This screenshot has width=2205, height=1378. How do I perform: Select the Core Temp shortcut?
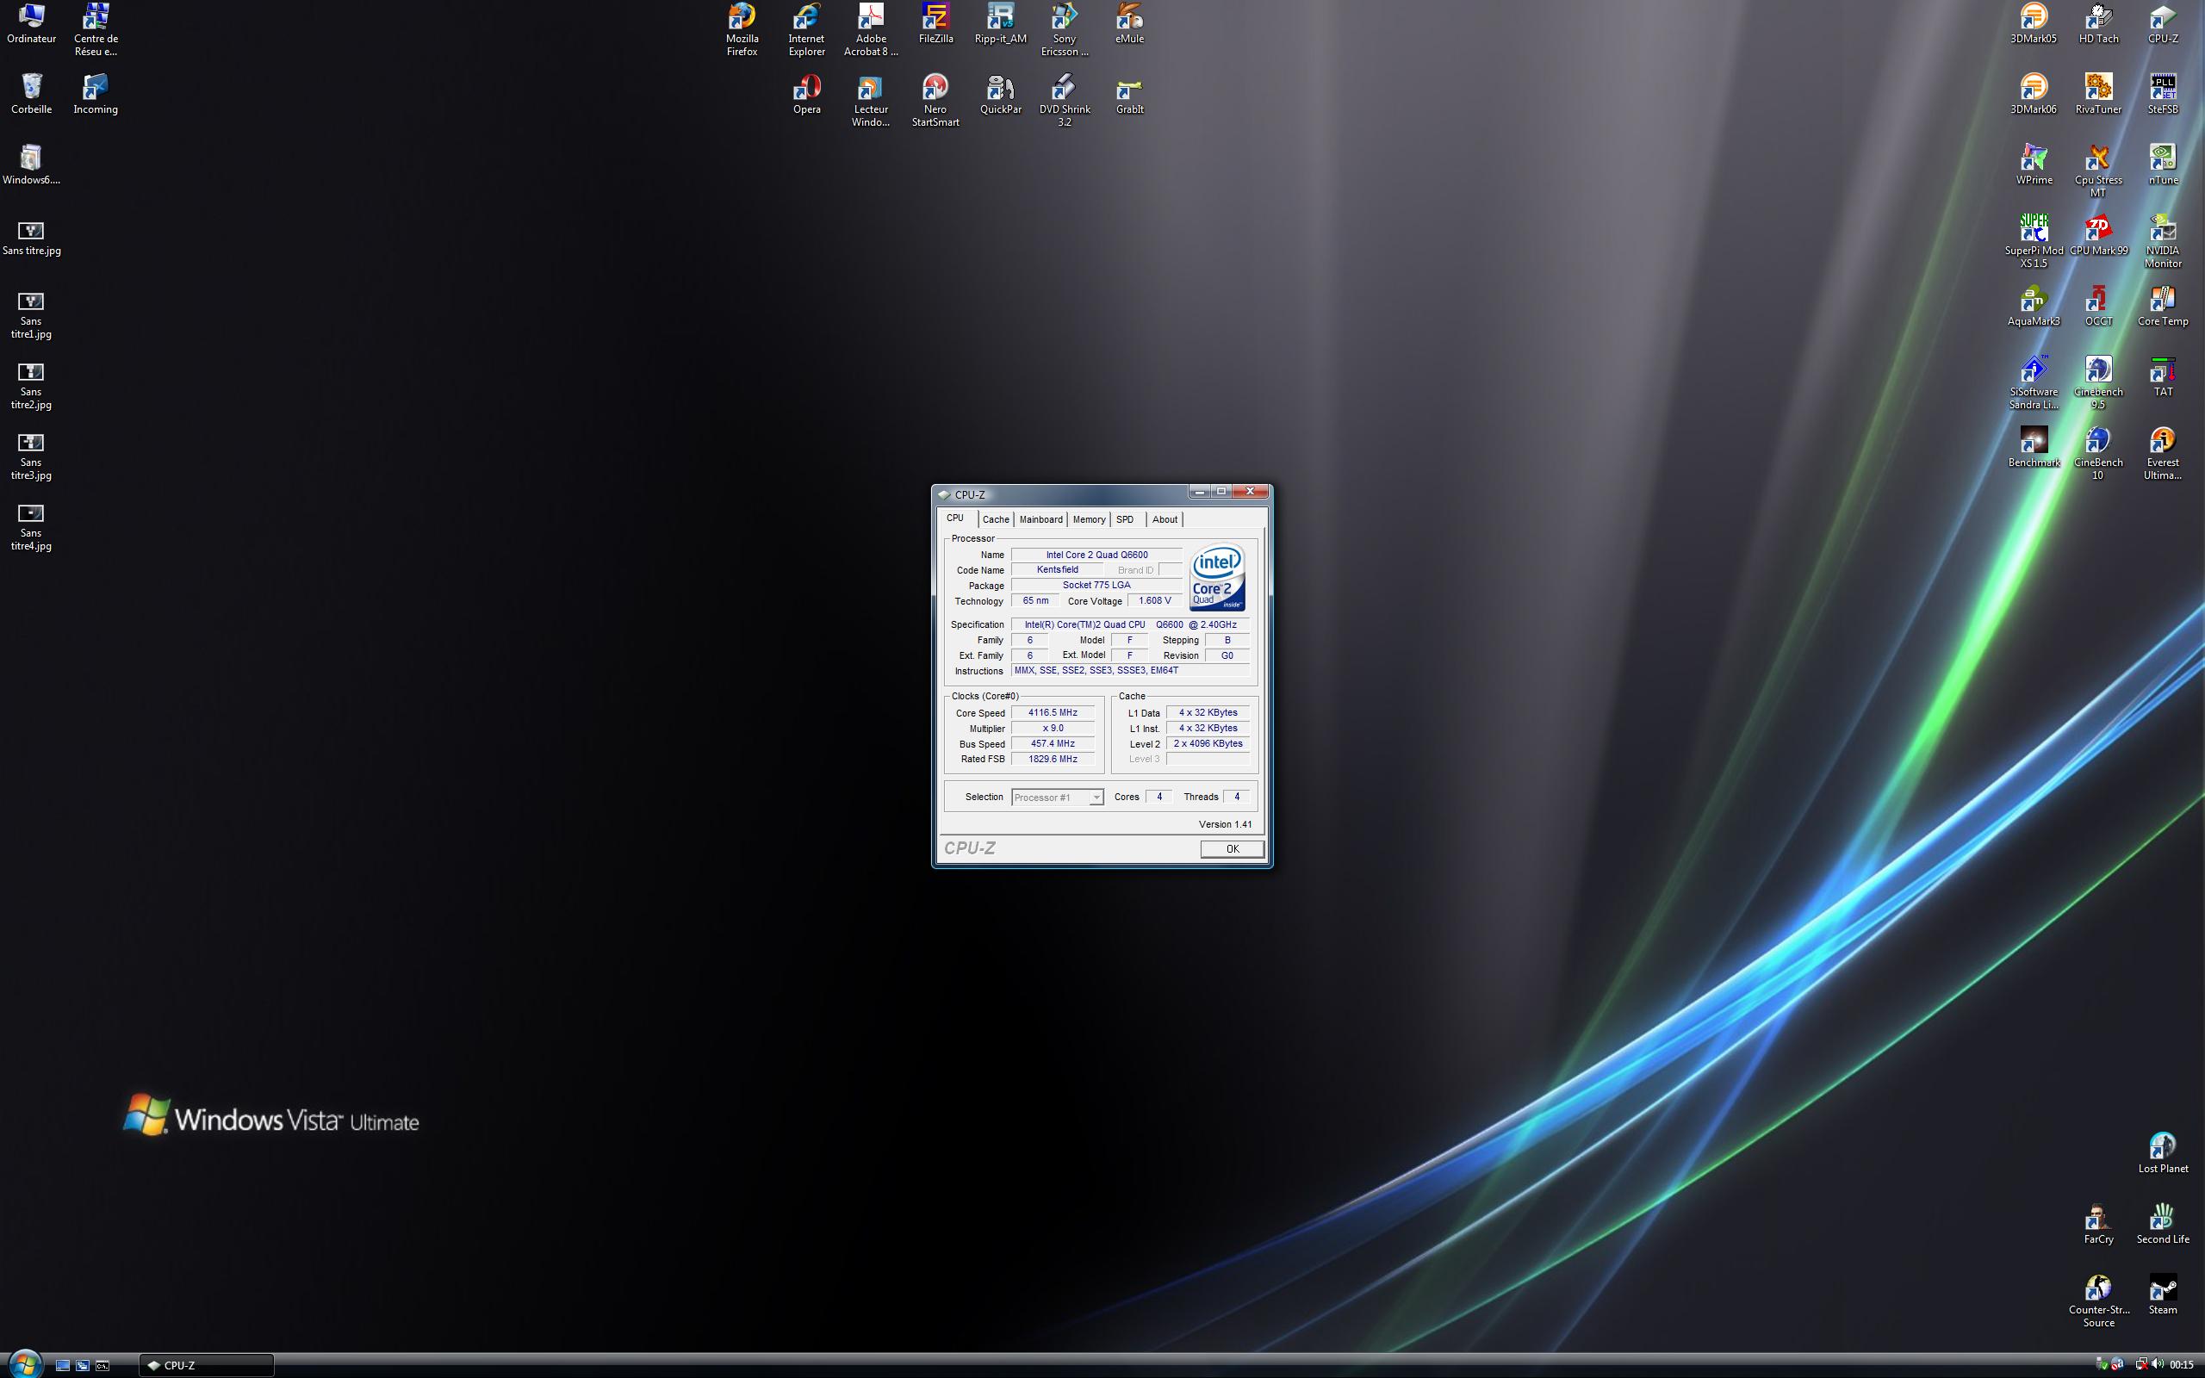pyautogui.click(x=2163, y=307)
